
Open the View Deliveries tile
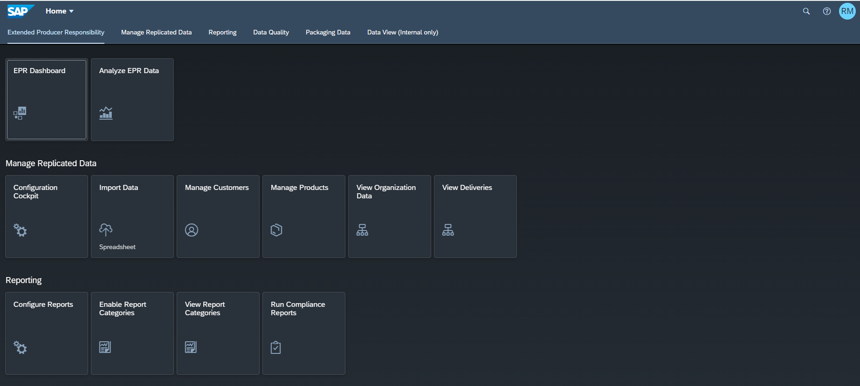coord(475,217)
